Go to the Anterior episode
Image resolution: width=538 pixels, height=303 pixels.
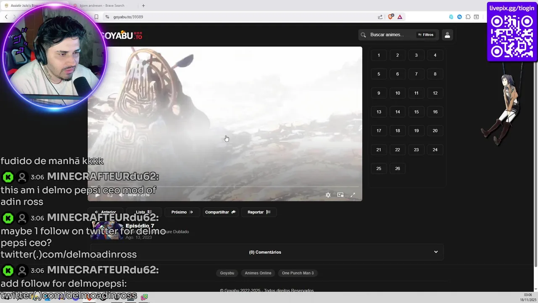[x=105, y=212]
